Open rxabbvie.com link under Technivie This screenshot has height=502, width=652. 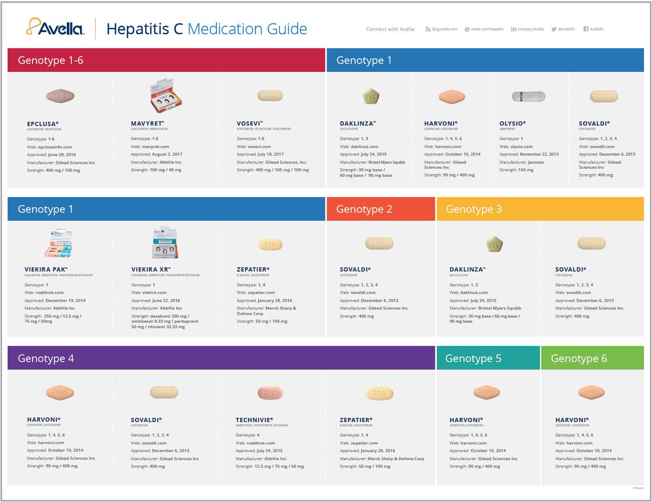(261, 443)
